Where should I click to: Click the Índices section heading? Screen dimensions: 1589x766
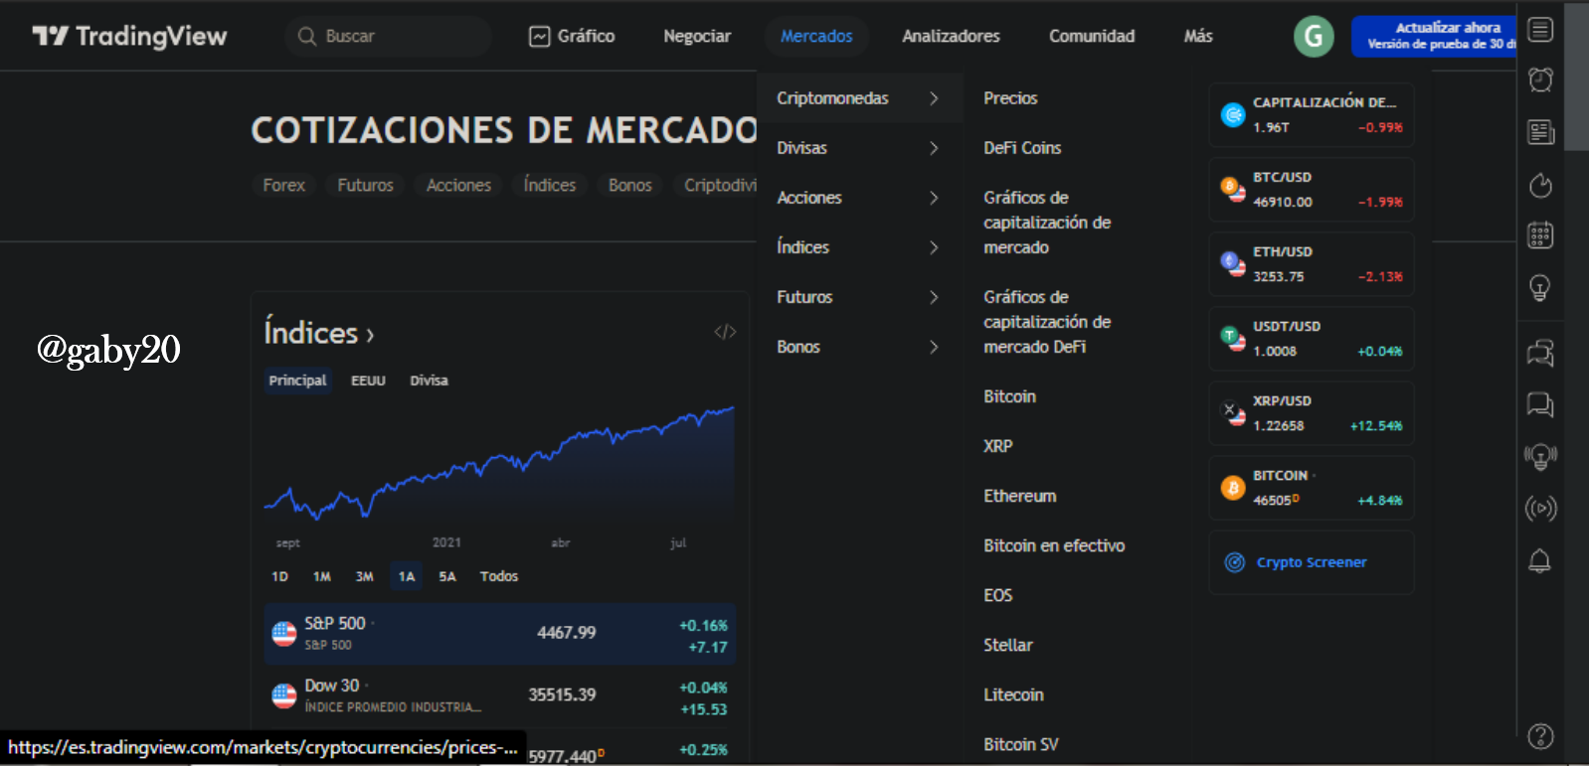click(319, 333)
